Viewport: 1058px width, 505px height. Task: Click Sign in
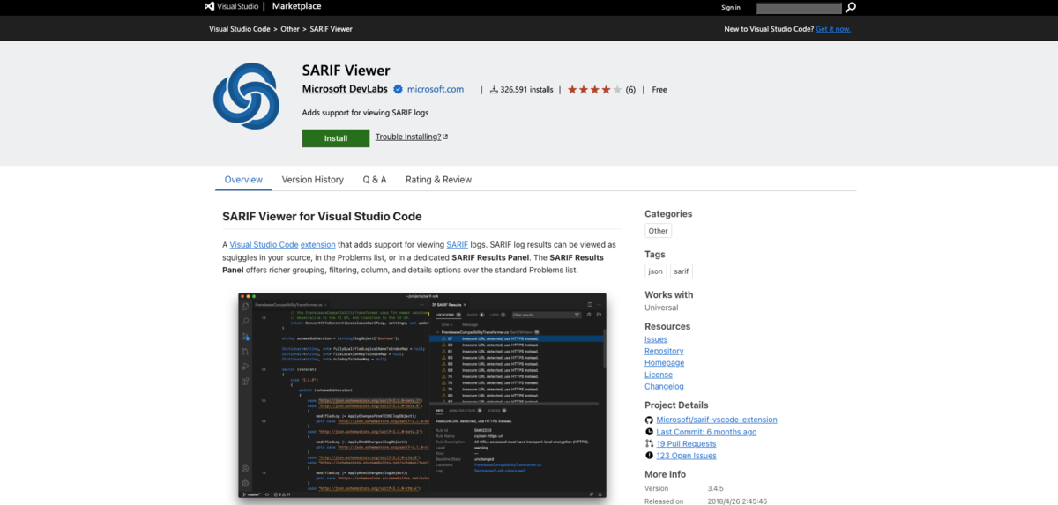(x=731, y=7)
